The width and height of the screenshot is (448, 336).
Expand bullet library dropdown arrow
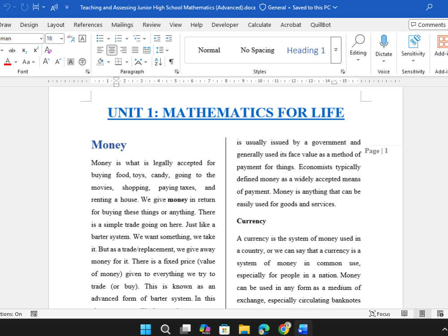(x=108, y=38)
